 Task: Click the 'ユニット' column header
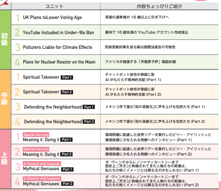(55, 6)
